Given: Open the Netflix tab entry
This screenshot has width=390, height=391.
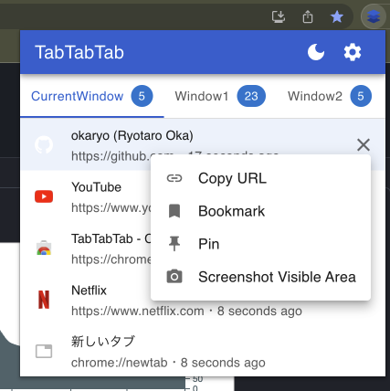Looking at the screenshot, I should [x=203, y=300].
